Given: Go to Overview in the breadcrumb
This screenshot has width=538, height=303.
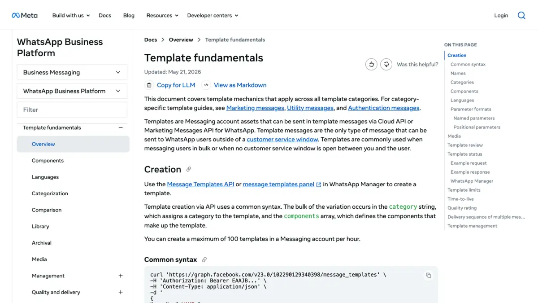Looking at the screenshot, I should (181, 40).
